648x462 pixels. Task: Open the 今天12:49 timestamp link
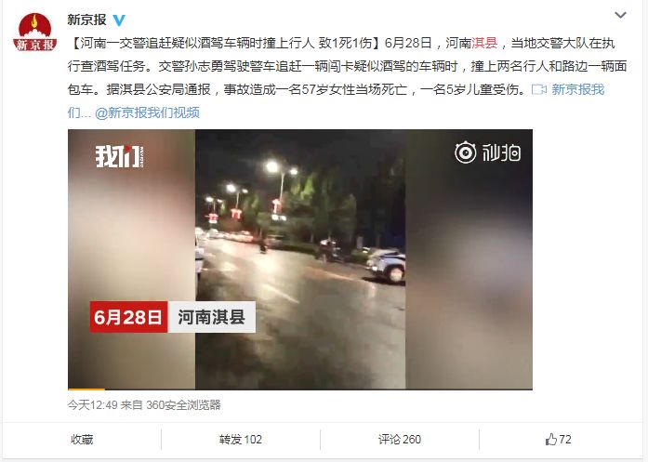pyautogui.click(x=93, y=404)
